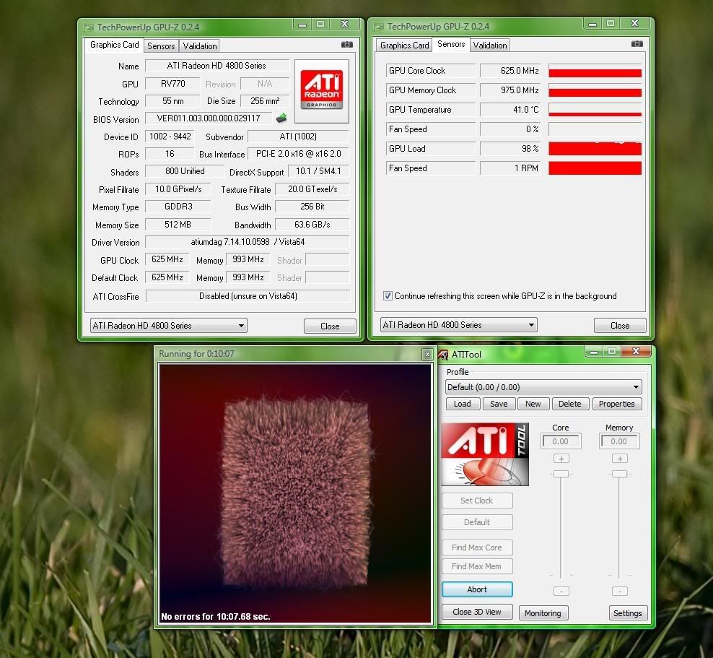Click the GPU Load sensor label
Viewport: 713px width, 658px height.
tap(430, 149)
